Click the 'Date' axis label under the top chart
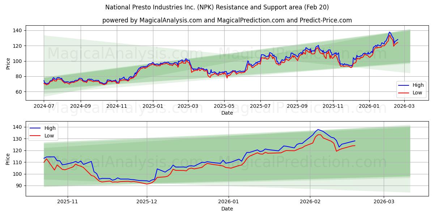Image resolution: width=434 pixels, height=217 pixels. 227,113
